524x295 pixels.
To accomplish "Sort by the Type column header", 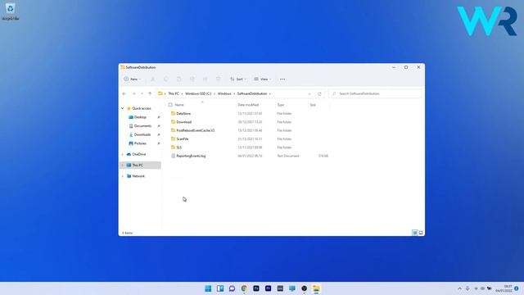I will pos(280,105).
